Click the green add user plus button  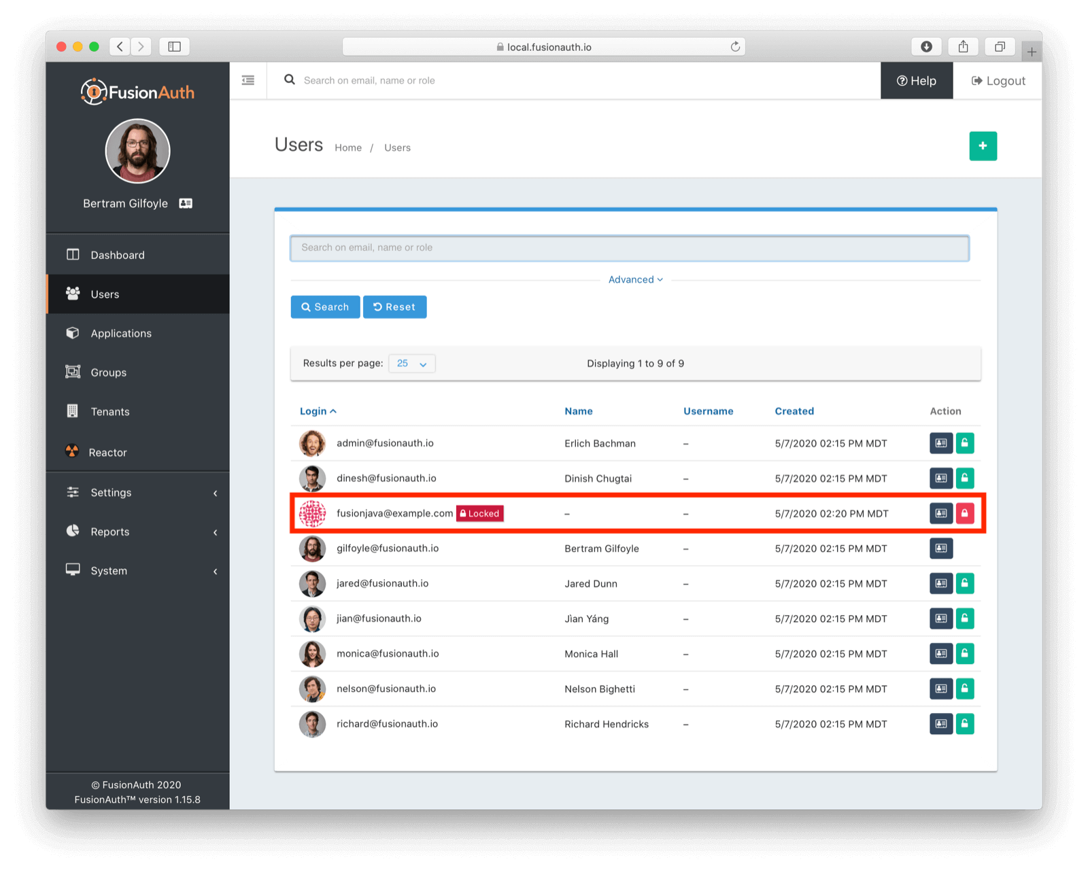coord(983,146)
